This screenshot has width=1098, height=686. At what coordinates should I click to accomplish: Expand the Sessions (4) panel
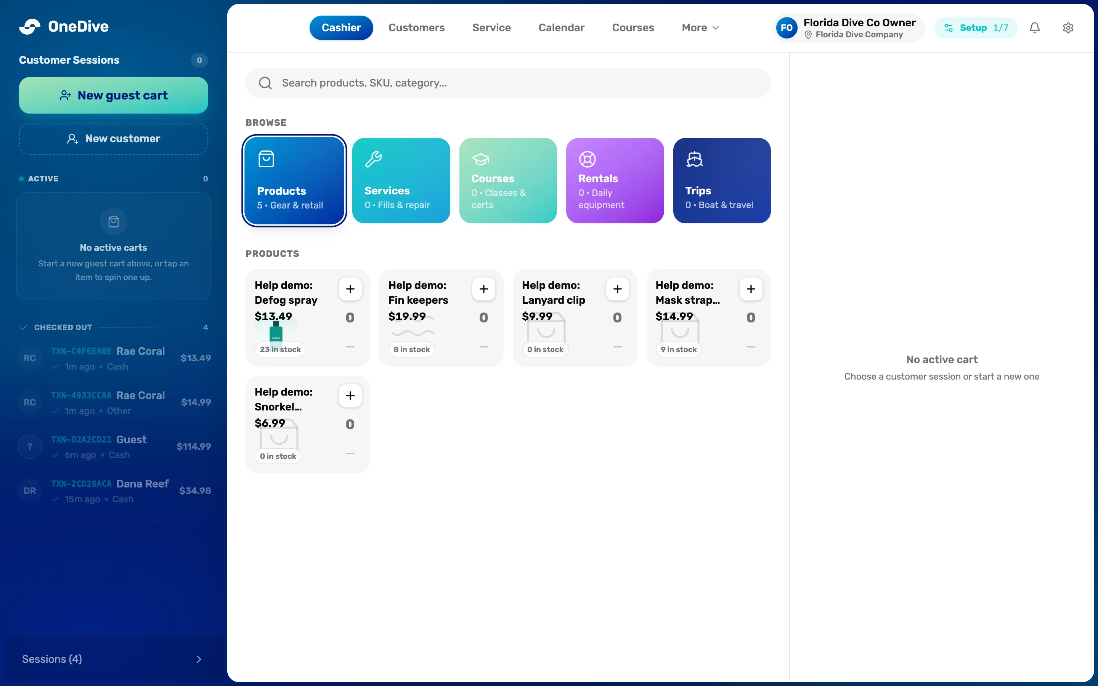point(113,659)
